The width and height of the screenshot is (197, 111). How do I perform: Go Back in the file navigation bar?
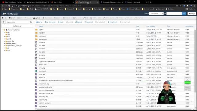tap(60, 22)
